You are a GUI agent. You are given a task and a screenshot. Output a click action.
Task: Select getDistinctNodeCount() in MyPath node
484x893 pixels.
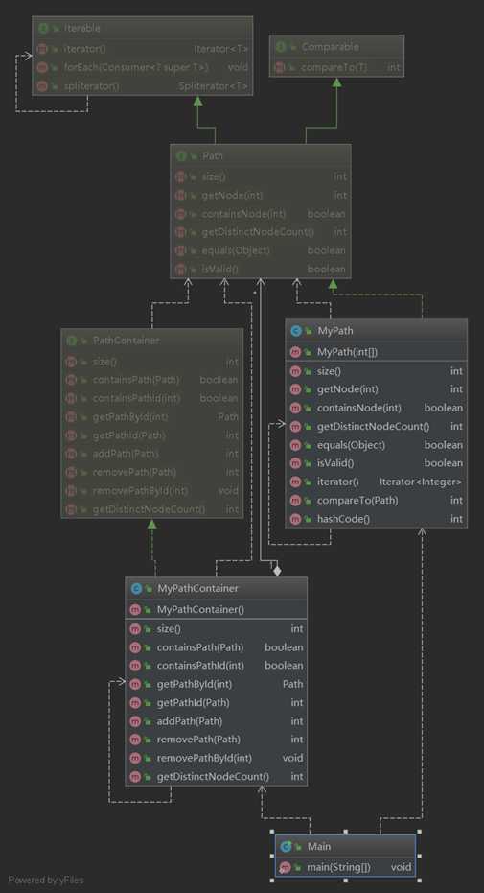coord(376,426)
